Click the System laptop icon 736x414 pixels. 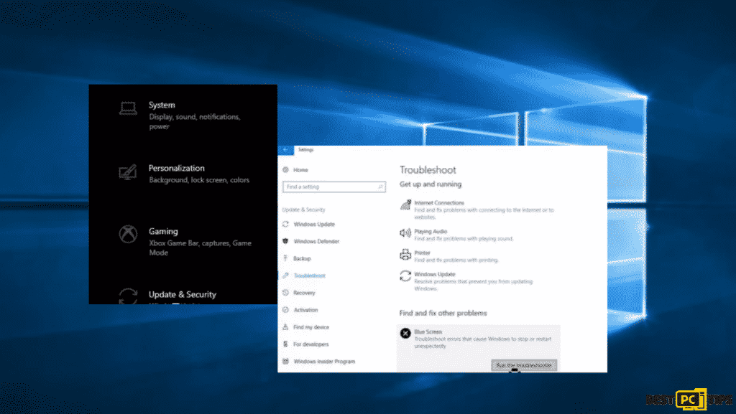click(x=128, y=108)
